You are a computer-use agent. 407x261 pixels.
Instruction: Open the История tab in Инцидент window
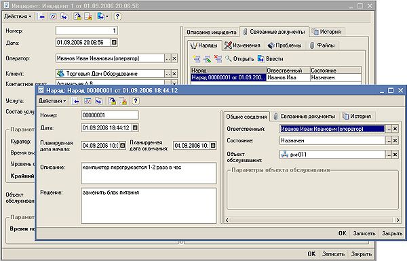[x=328, y=32]
